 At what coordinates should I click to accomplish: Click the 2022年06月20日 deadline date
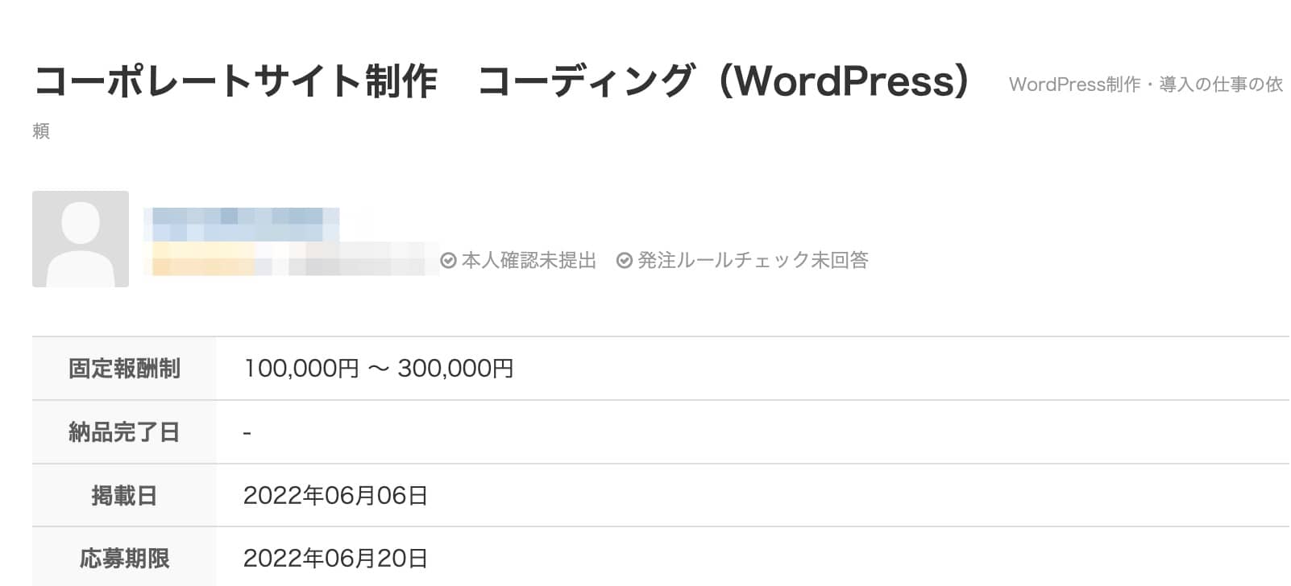click(335, 558)
